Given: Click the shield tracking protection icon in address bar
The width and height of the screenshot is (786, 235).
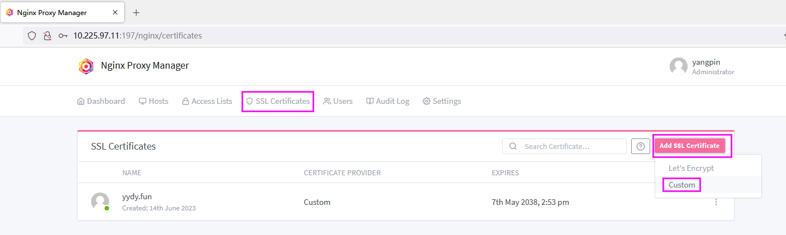Looking at the screenshot, I should 32,36.
